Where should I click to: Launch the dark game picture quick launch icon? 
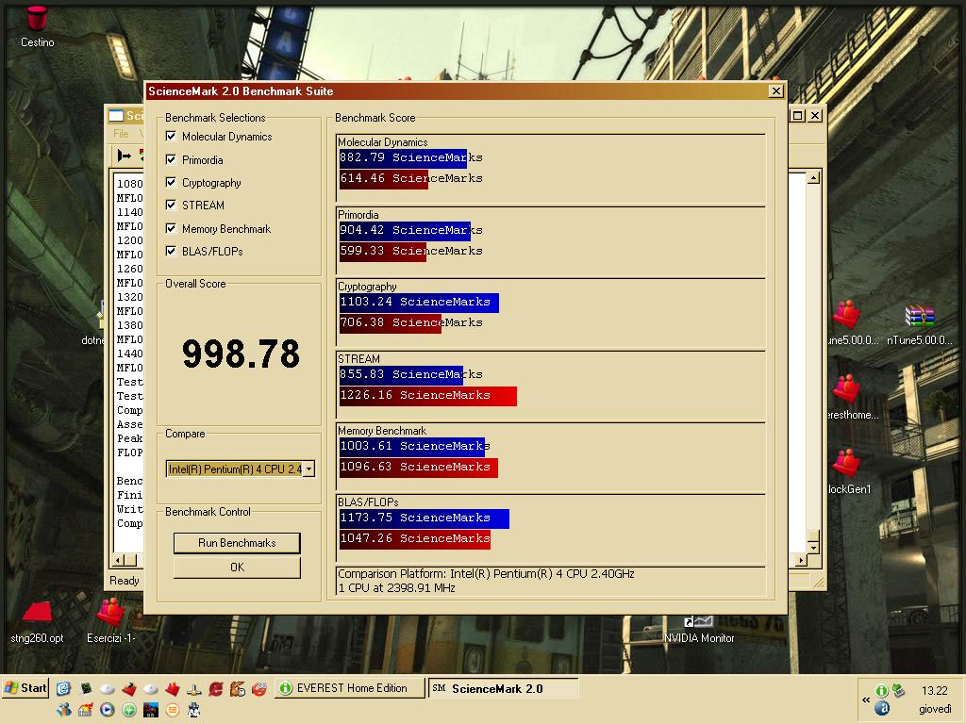pyautogui.click(x=151, y=710)
